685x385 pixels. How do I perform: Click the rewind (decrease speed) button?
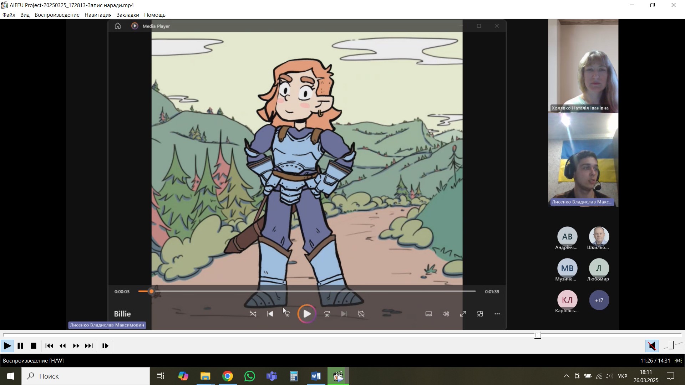pyautogui.click(x=63, y=346)
